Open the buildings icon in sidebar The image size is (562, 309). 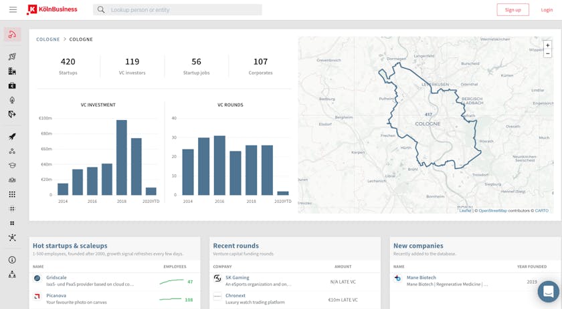coord(12,71)
